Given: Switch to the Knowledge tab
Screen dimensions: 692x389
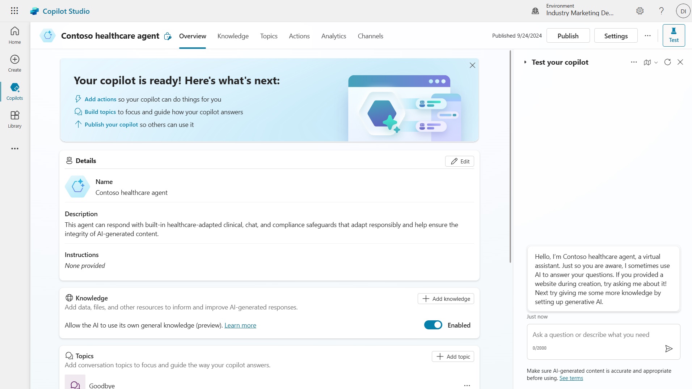Looking at the screenshot, I should pyautogui.click(x=233, y=36).
